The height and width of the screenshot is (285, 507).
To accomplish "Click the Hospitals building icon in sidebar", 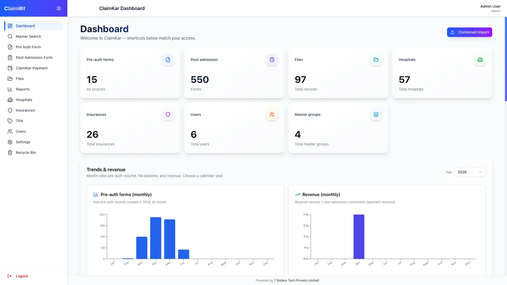I will [x=10, y=100].
